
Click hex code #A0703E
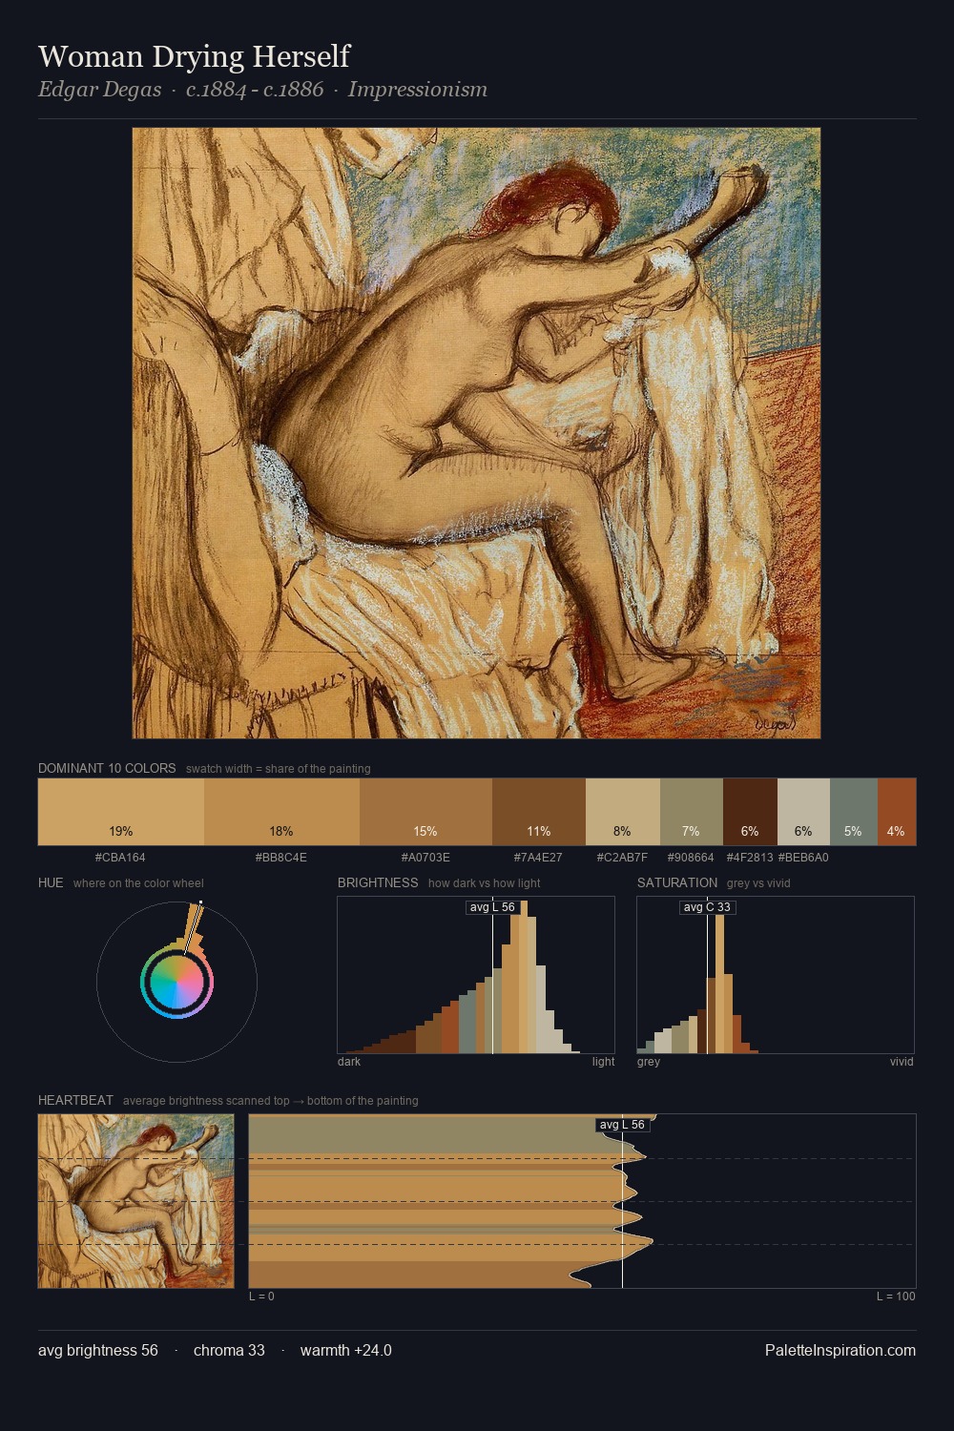pyautogui.click(x=425, y=858)
